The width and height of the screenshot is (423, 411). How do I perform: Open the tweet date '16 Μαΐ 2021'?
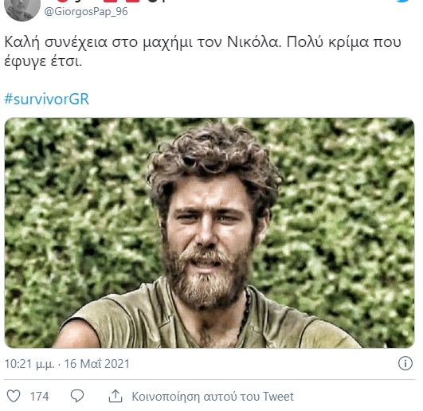[97, 364]
